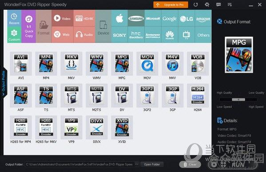
Task: Select the H264 encoder format
Action: click(x=198, y=95)
